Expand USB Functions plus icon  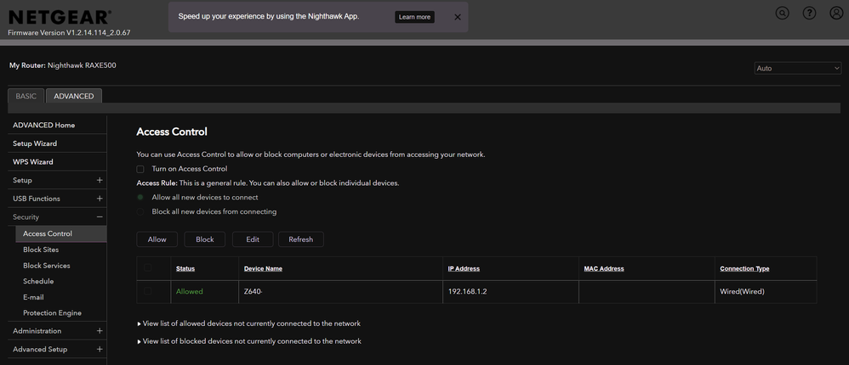(x=100, y=199)
